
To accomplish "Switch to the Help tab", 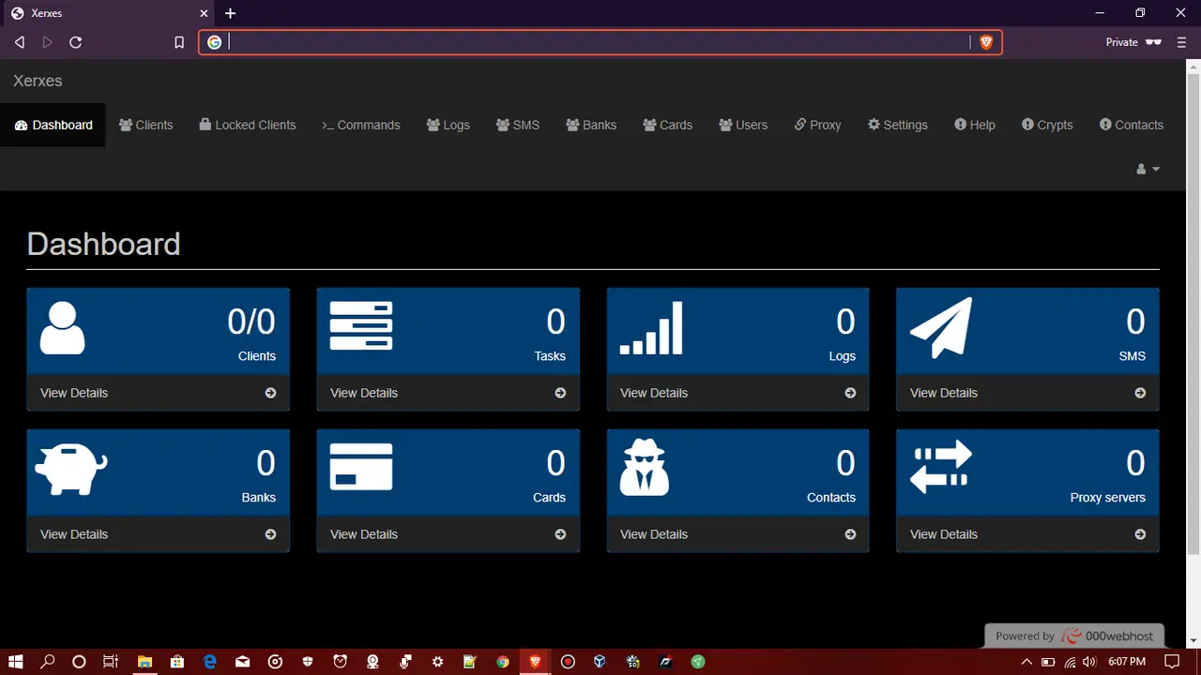I will [975, 125].
